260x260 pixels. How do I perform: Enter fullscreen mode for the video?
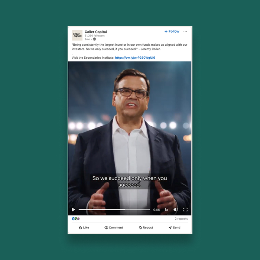coord(185,209)
